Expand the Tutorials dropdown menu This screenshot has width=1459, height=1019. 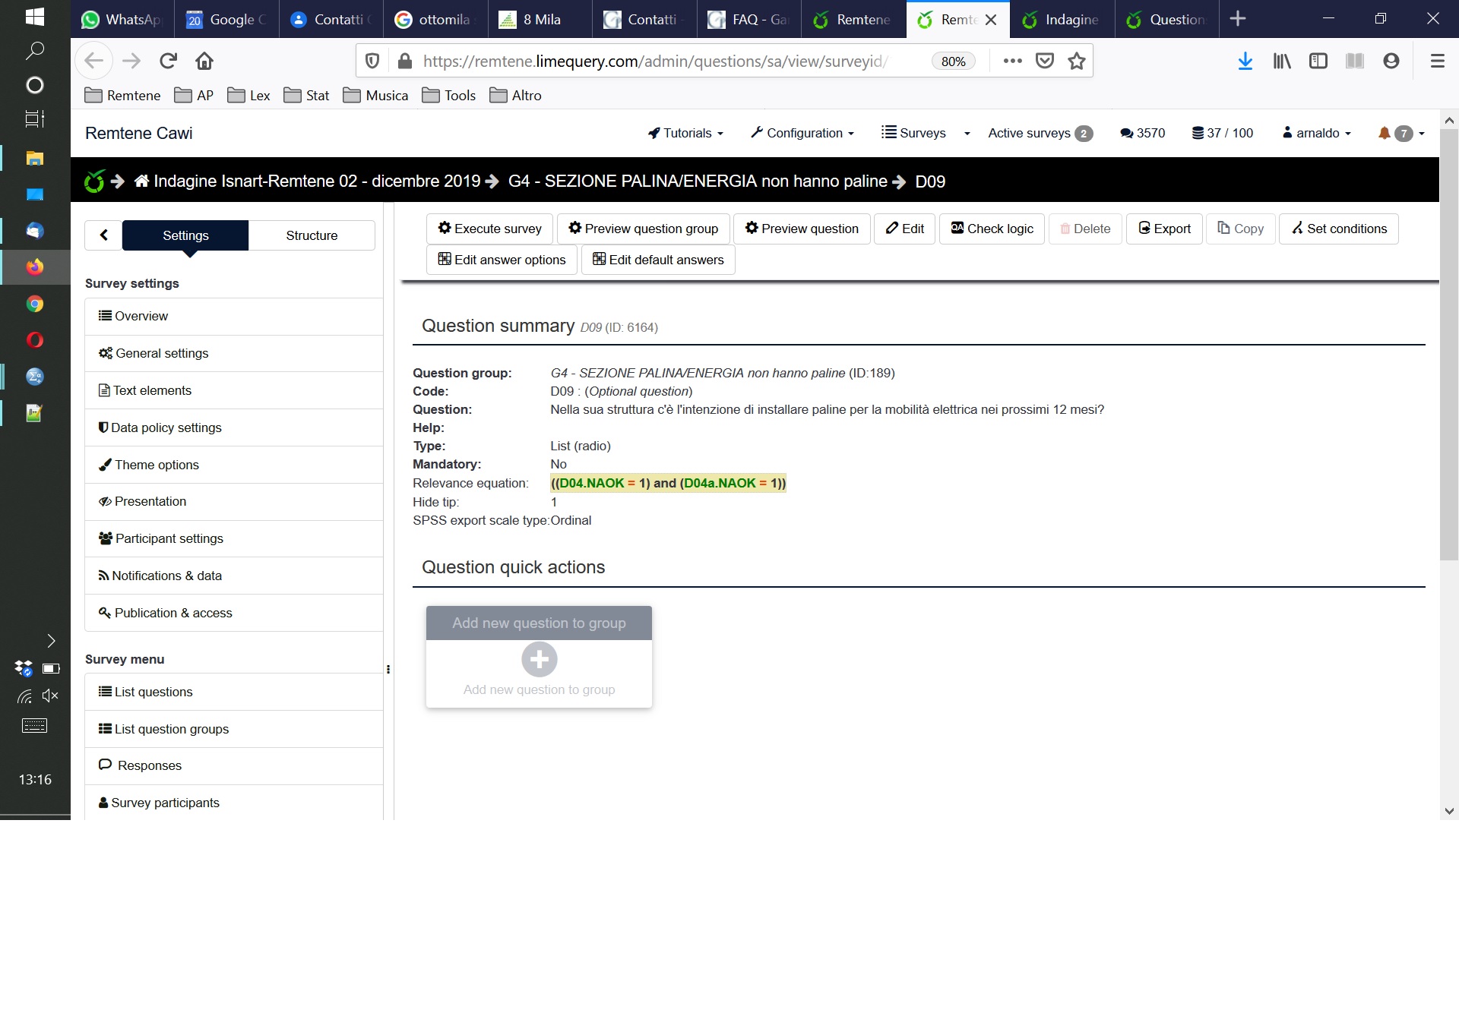click(685, 133)
